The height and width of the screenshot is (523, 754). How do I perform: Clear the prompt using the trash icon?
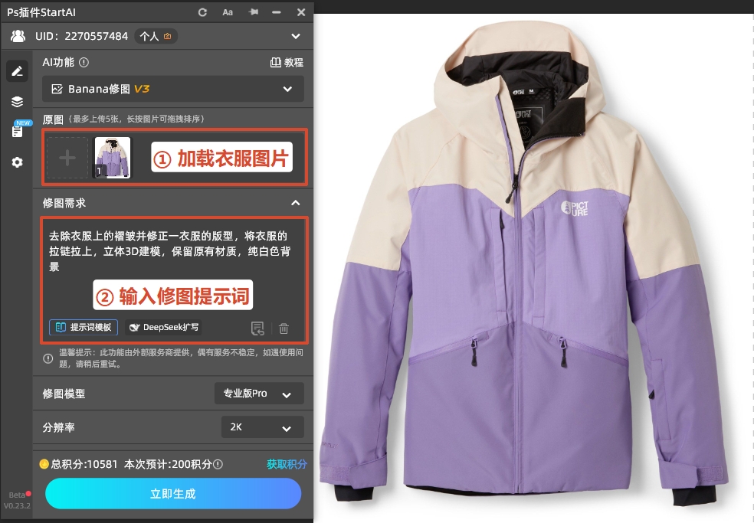coord(283,328)
